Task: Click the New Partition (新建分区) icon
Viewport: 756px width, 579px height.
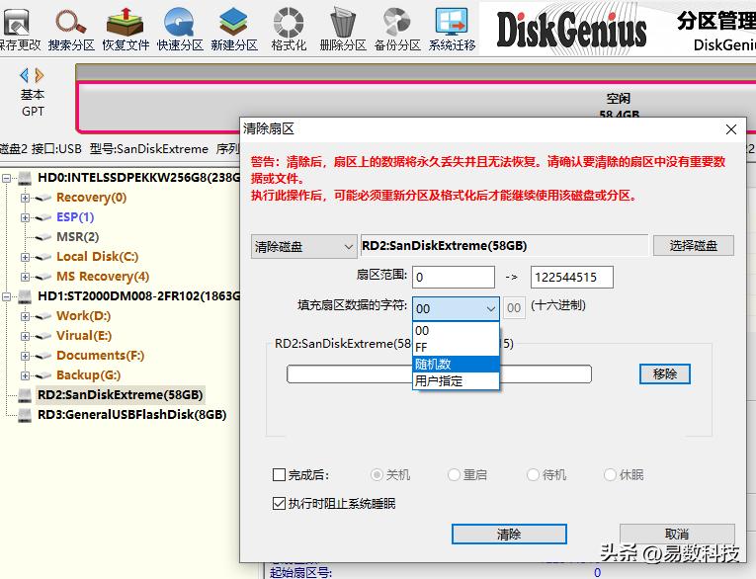Action: click(234, 28)
